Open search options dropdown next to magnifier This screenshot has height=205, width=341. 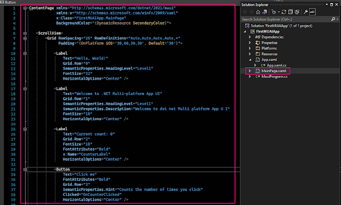337,19
